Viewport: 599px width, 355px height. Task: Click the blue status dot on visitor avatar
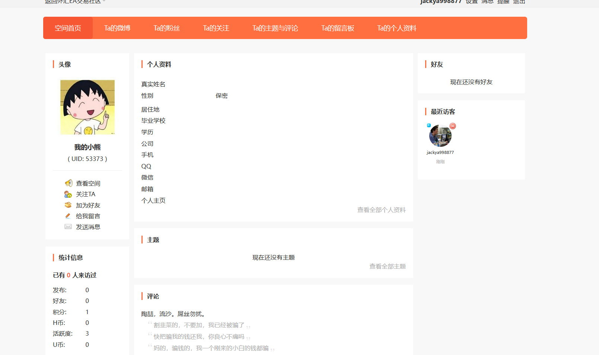[x=429, y=126]
